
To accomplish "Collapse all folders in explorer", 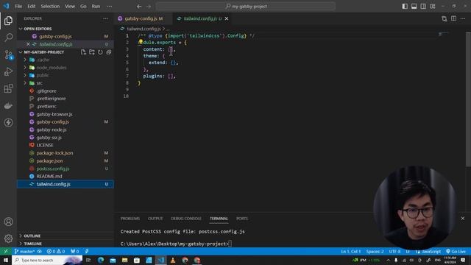I will pyautogui.click(x=108, y=52).
